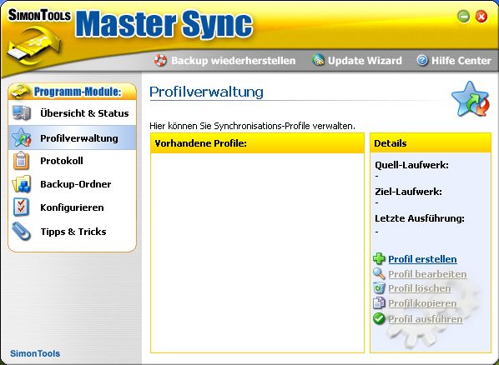Click the star icon for Profilverwaltung in sidebar
Image resolution: width=499 pixels, height=365 pixels.
tap(22, 137)
